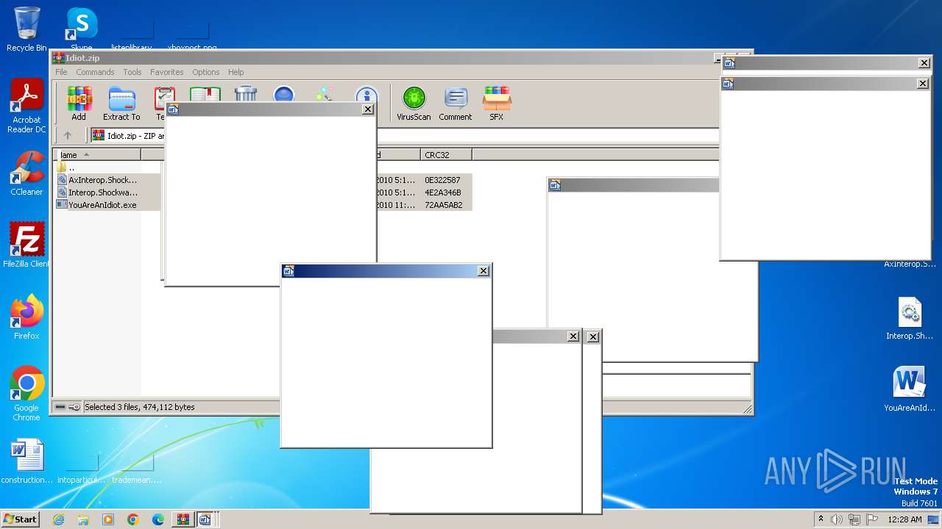Viewport: 942px width, 529px height.
Task: Select the intoparticul... desktop file
Action: click(82, 467)
